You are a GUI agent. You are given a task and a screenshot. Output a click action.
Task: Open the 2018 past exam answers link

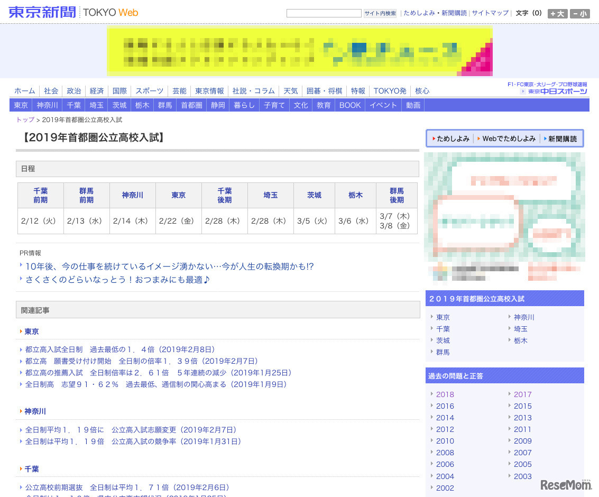click(x=445, y=394)
